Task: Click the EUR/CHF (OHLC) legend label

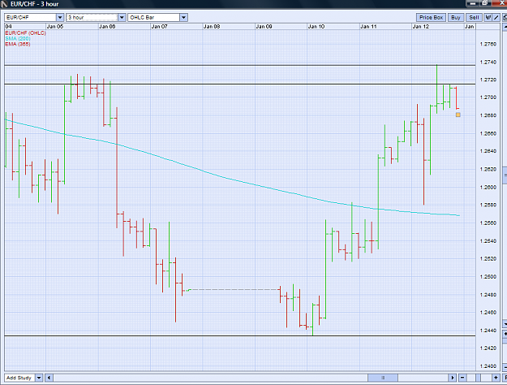Action: point(25,33)
